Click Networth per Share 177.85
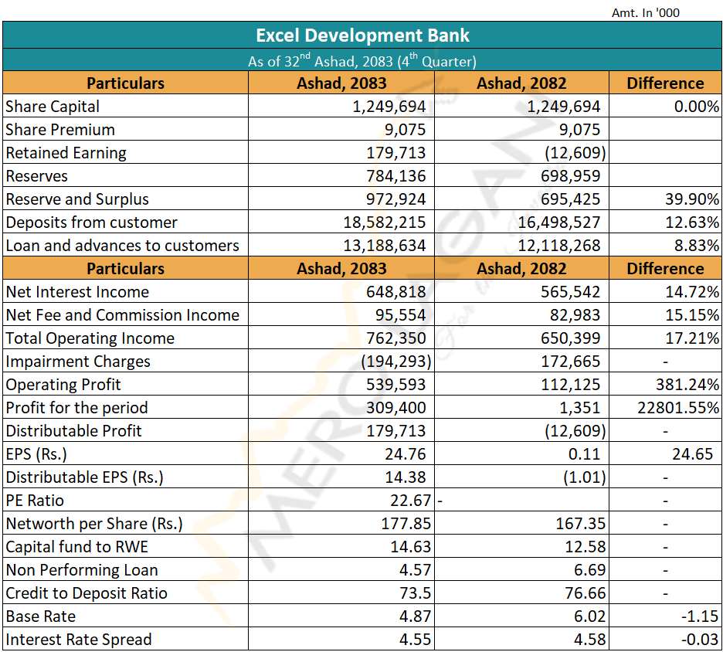The height and width of the screenshot is (652, 723). click(406, 524)
